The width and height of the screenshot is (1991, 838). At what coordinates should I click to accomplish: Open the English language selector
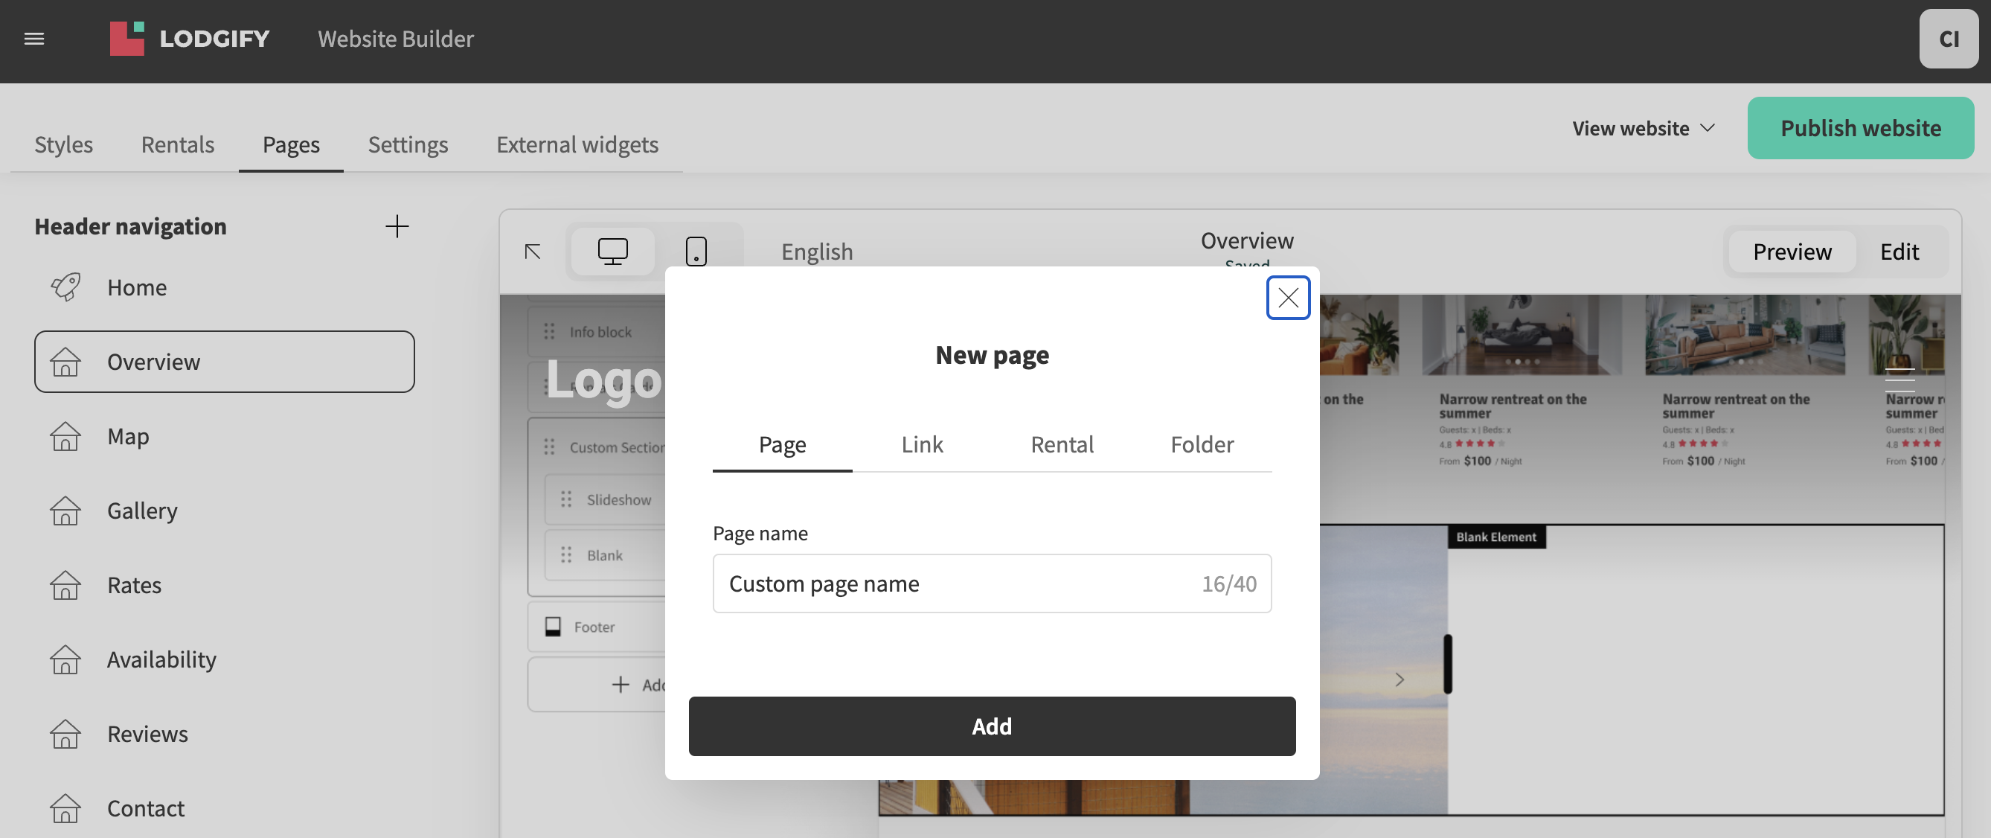(817, 252)
